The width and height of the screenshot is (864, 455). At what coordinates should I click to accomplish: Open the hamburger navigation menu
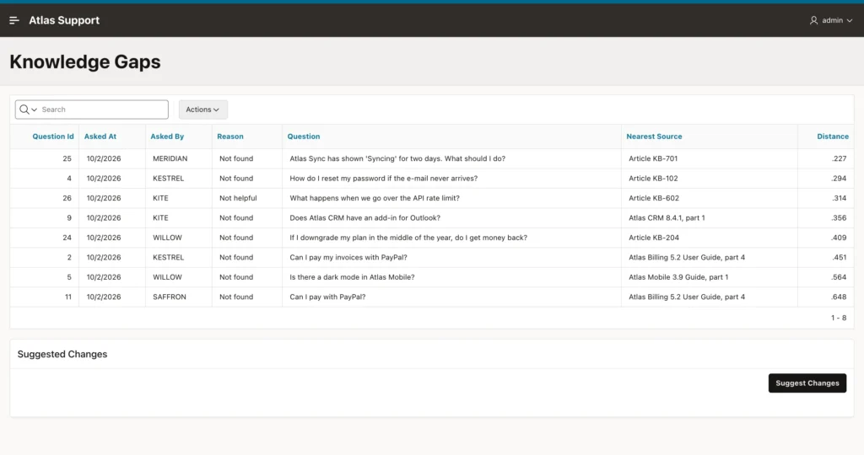pos(14,20)
